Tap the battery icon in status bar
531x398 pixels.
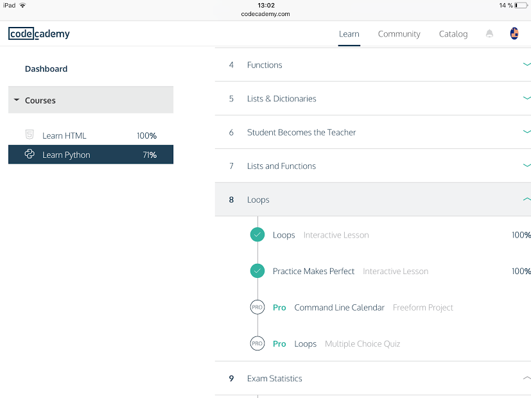521,5
